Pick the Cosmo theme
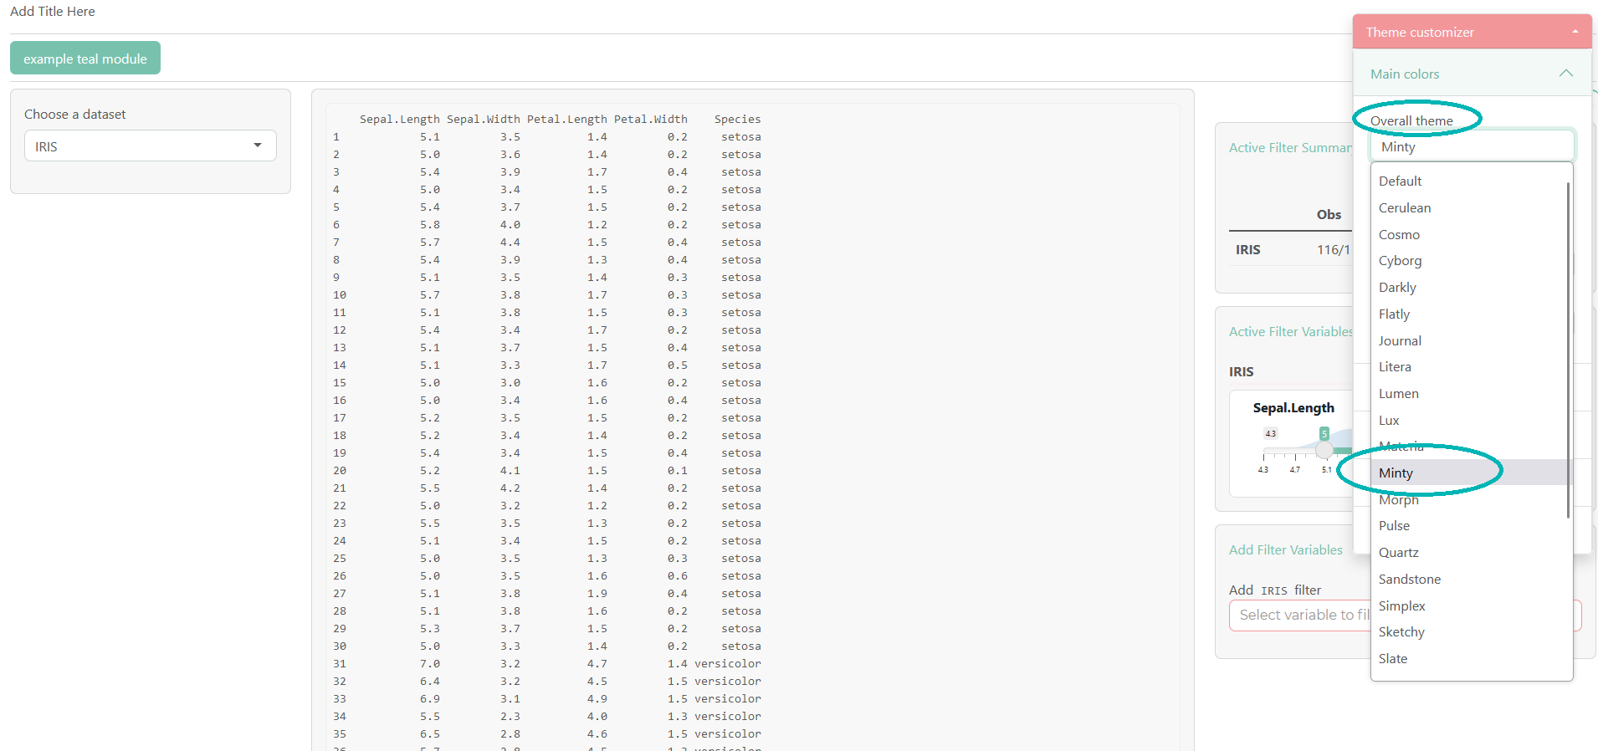The image size is (1598, 751). click(1399, 235)
